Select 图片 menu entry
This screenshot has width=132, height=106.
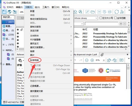click(49, 55)
